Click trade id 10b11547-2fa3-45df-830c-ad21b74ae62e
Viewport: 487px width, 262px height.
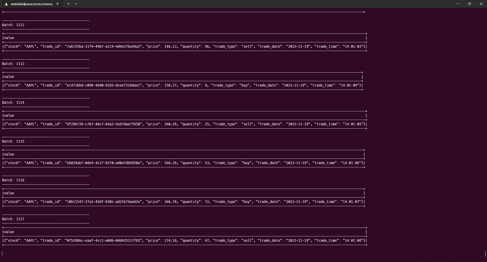pyautogui.click(x=103, y=202)
